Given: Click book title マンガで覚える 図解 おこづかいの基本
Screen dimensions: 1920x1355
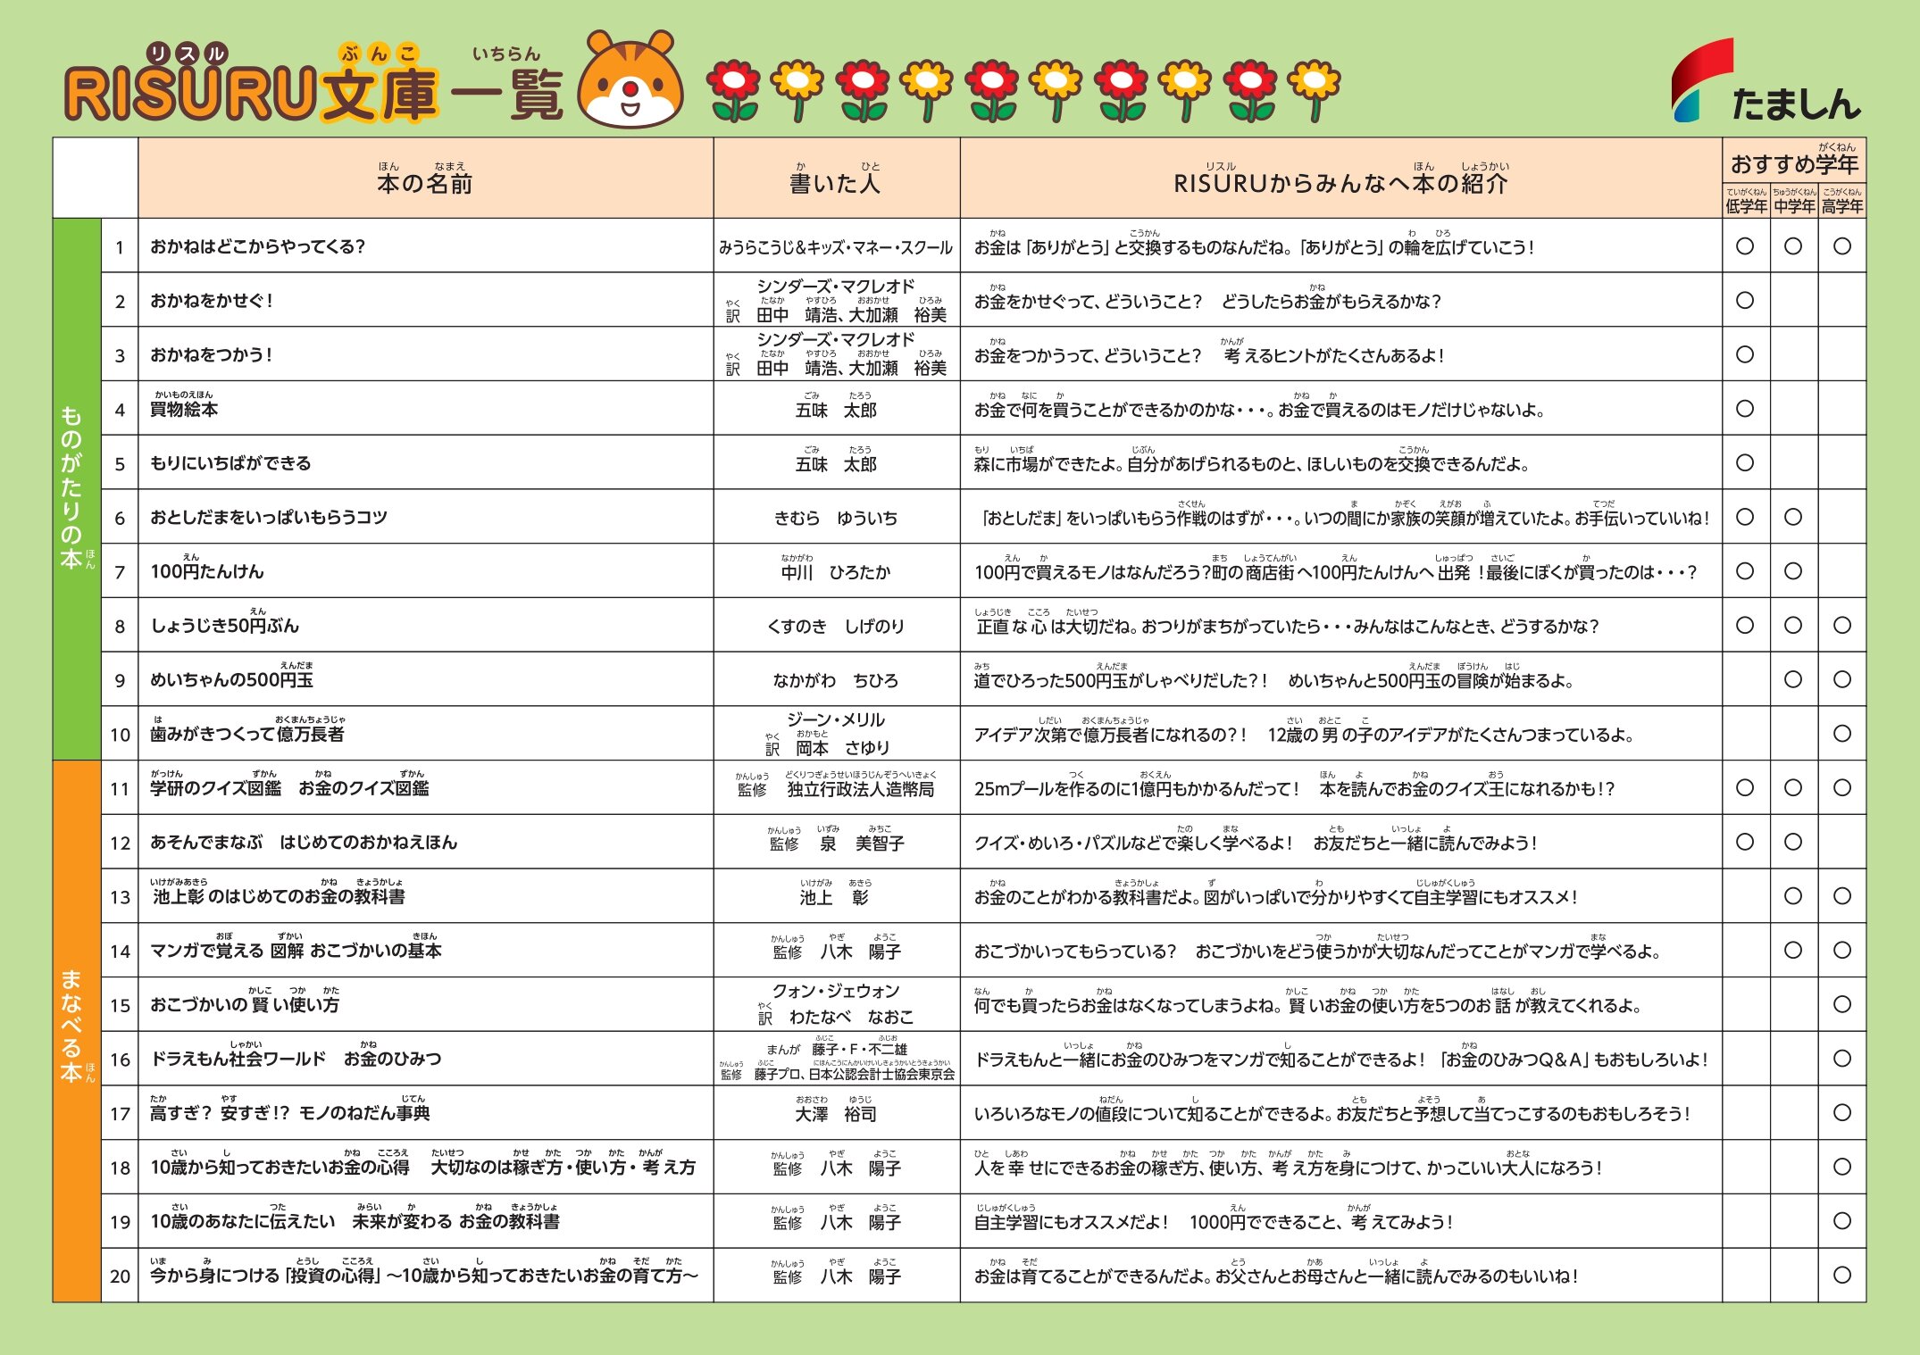Looking at the screenshot, I should (296, 946).
